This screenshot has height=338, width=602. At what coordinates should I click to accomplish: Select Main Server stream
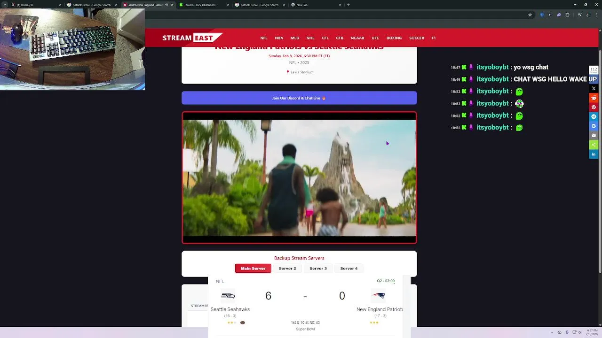click(x=253, y=269)
